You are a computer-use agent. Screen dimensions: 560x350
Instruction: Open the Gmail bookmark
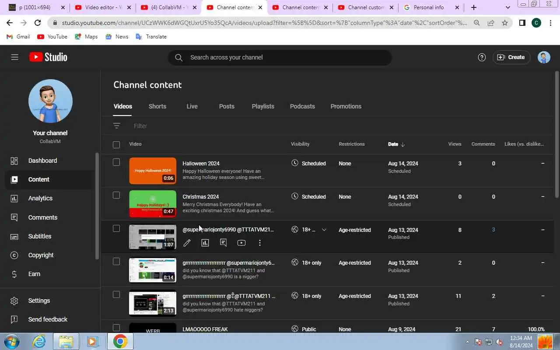point(18,37)
